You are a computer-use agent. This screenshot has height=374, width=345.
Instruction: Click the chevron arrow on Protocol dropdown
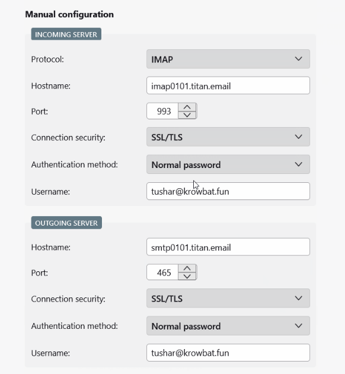pos(298,59)
